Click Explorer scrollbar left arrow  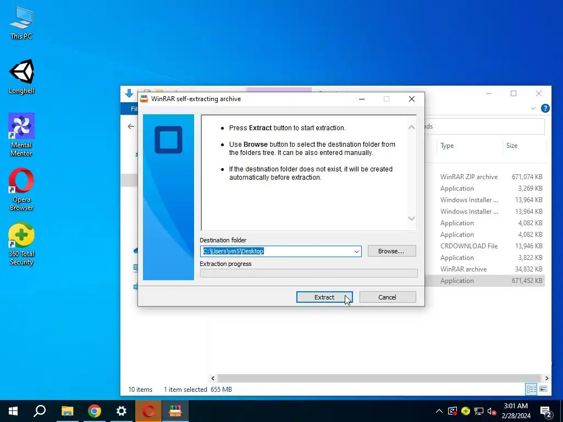coord(213,378)
